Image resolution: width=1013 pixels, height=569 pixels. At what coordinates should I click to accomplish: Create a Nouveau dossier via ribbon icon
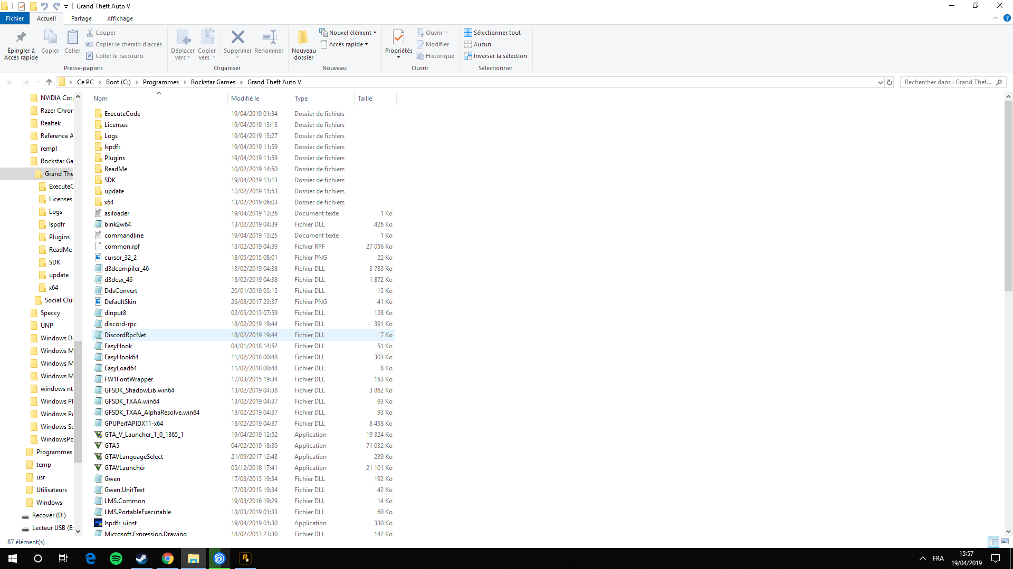tap(303, 37)
